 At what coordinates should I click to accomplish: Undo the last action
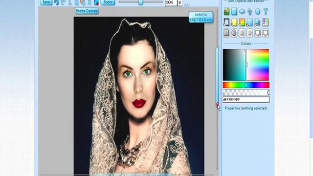pyautogui.click(x=57, y=2)
